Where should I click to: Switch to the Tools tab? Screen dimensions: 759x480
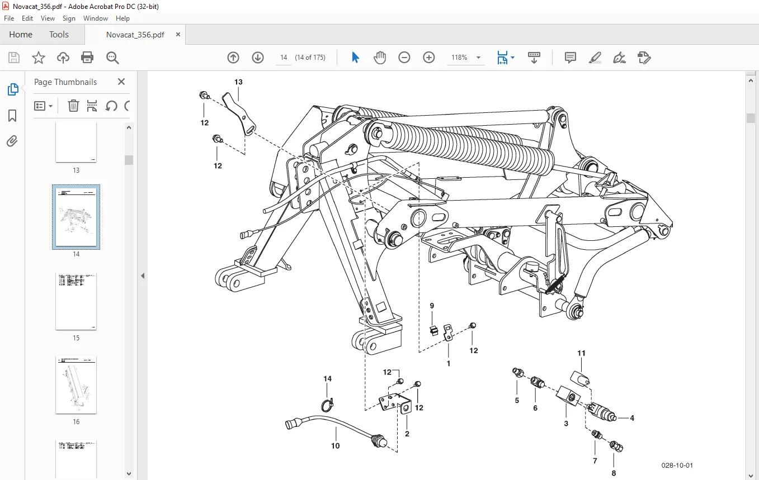click(59, 35)
